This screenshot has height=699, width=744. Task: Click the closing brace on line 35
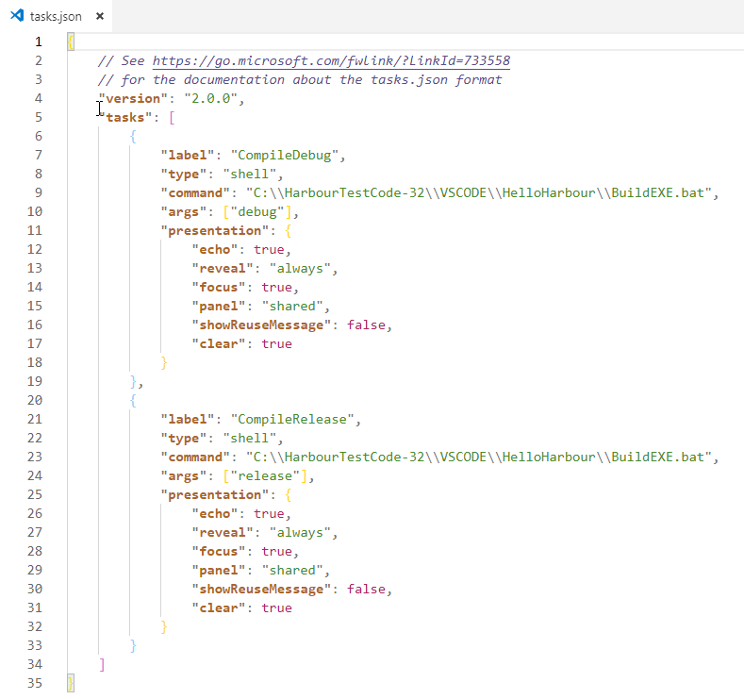pos(70,683)
